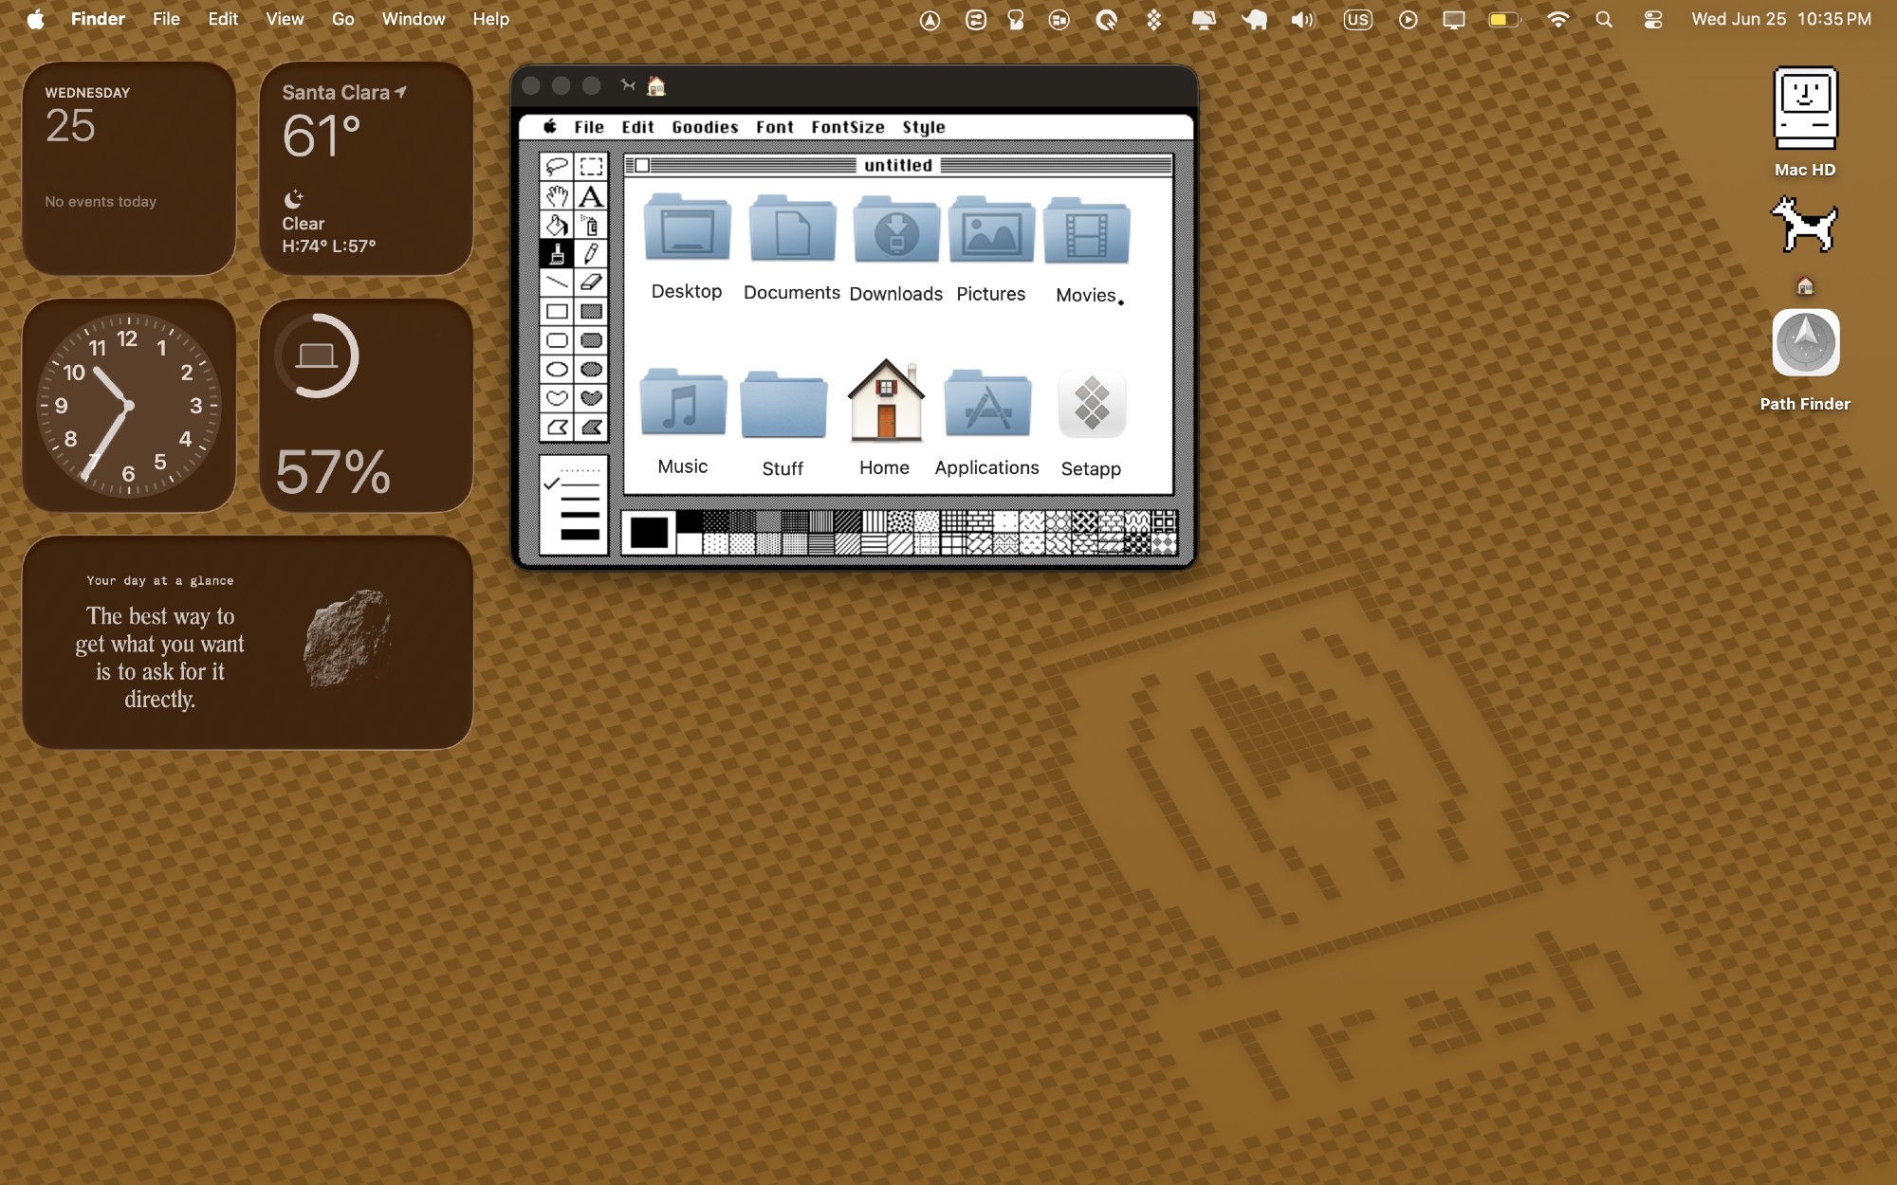Screen dimensions: 1897x1185
Task: Open the FontSize menu
Action: pos(847,127)
